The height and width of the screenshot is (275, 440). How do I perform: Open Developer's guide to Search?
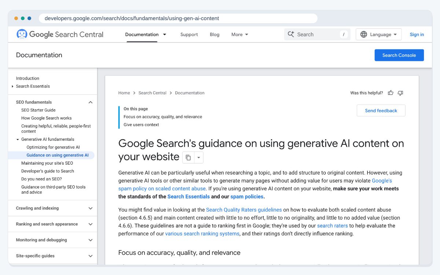[x=48, y=171]
